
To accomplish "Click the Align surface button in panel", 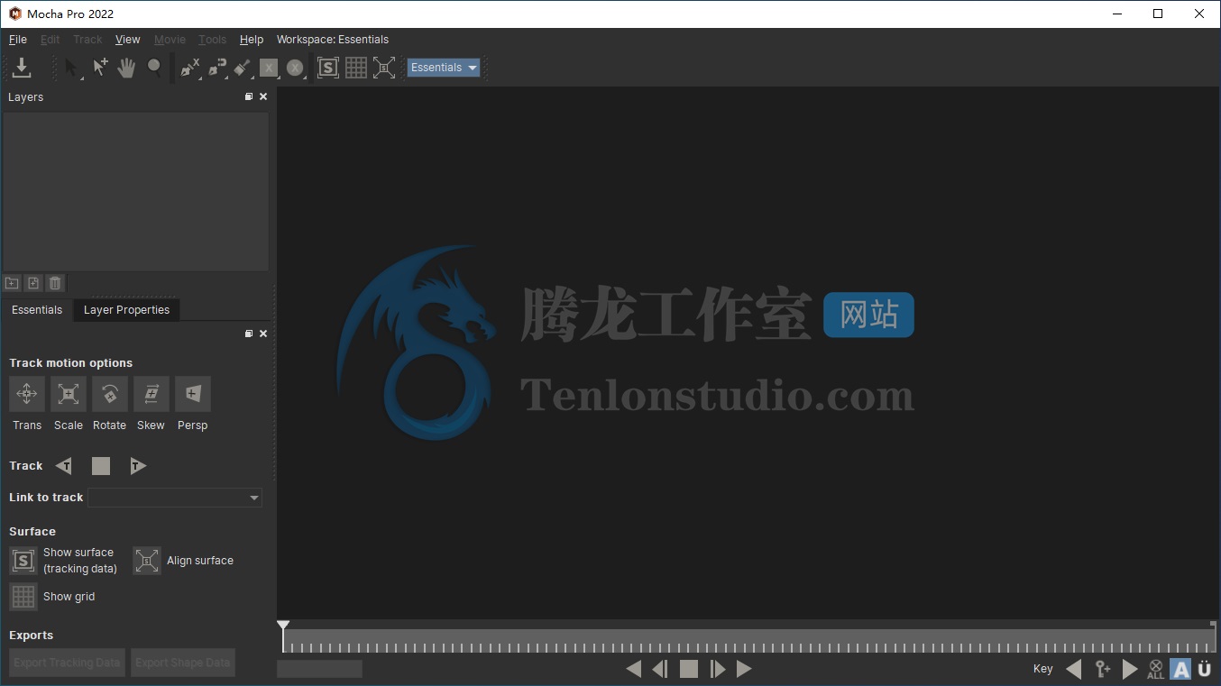I will tap(147, 561).
